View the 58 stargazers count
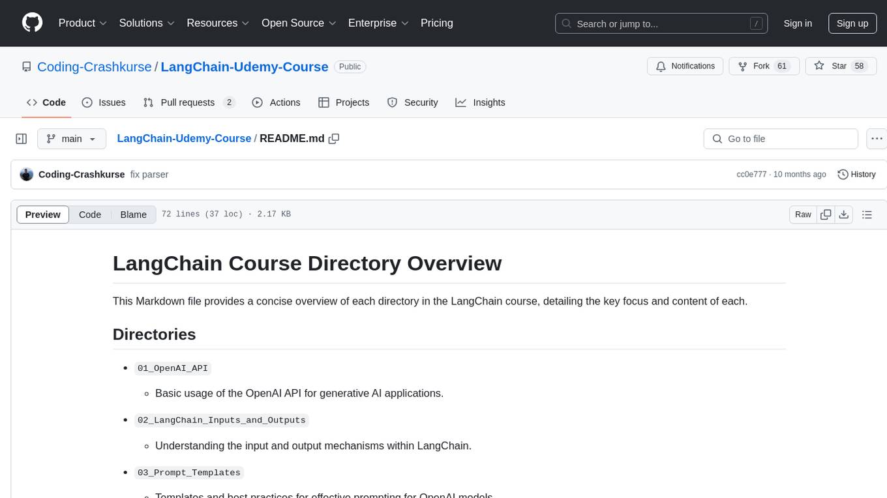This screenshot has height=498, width=887. 859,66
